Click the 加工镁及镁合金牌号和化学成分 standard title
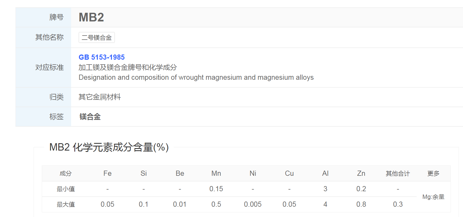The image size is (463, 217). click(128, 67)
